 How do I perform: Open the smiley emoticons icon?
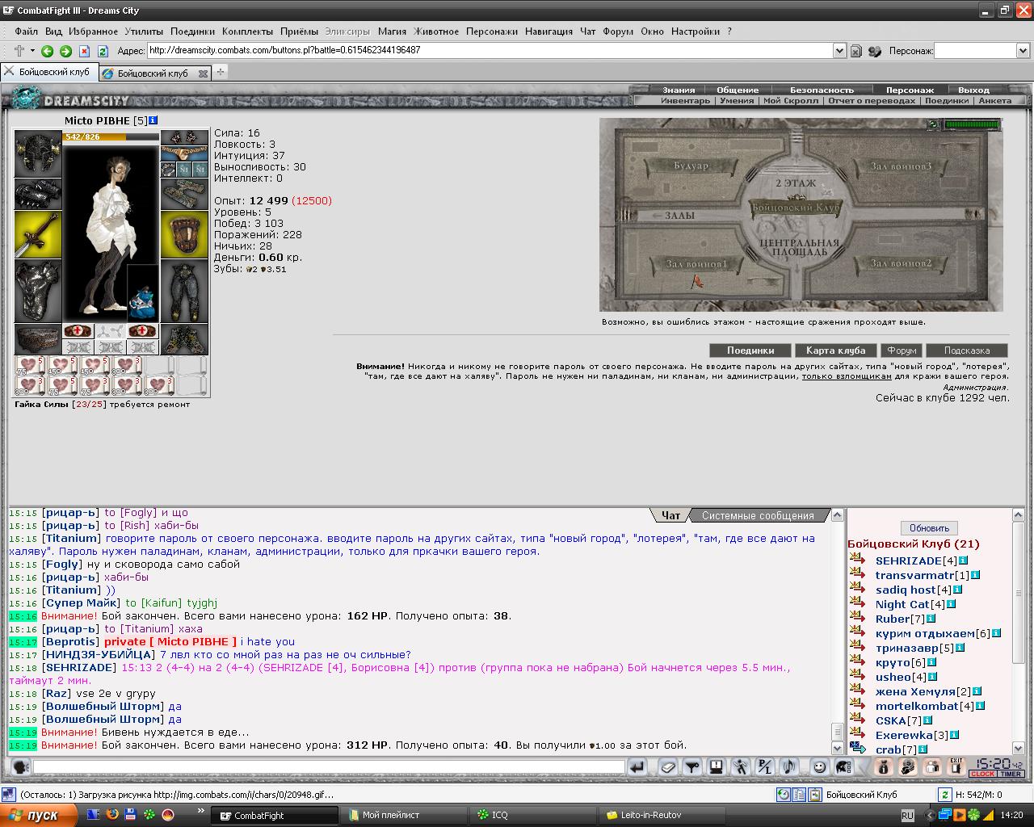(x=818, y=767)
